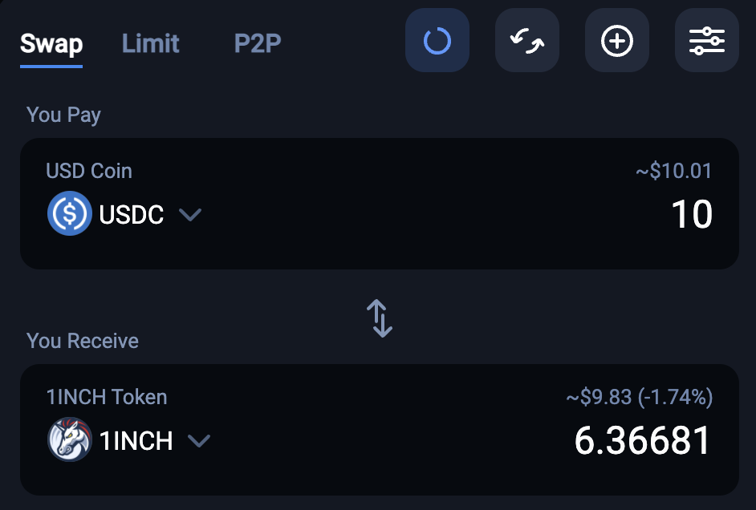Click the ~$9.83 (-1.74%) price impact
Screen dimensions: 756x510
tap(639, 397)
